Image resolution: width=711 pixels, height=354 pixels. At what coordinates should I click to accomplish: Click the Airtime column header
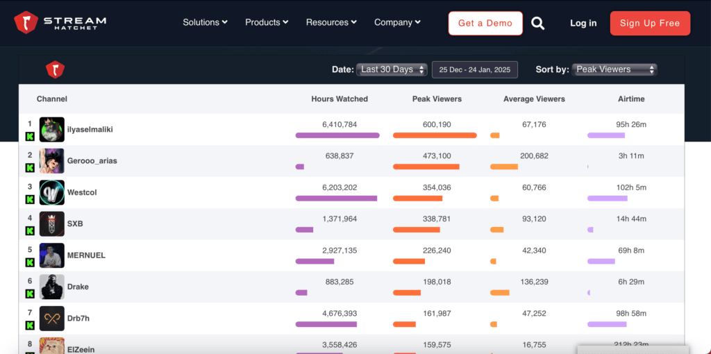click(631, 99)
